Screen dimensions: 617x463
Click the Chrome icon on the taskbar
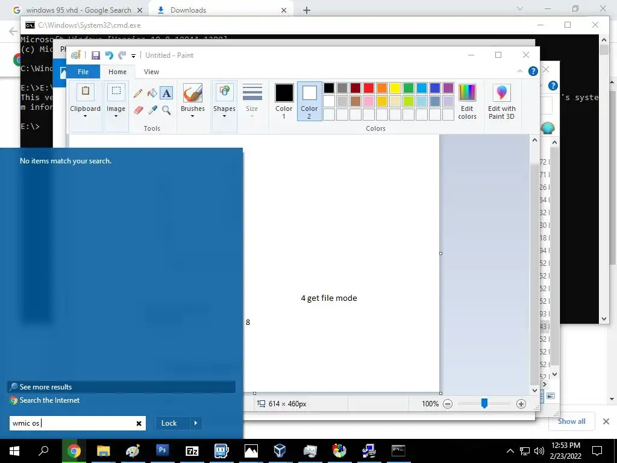[74, 450]
